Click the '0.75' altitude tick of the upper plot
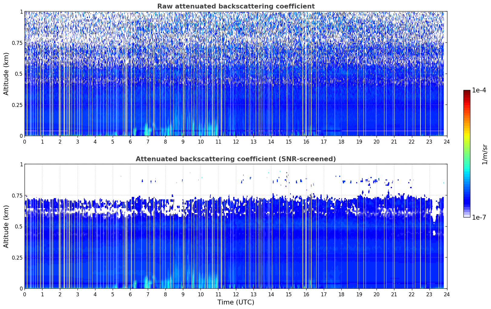Image resolution: width=491 pixels, height=309 pixels. (x=17, y=43)
